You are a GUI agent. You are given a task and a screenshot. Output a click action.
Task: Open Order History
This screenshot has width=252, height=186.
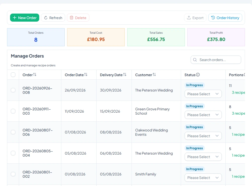(x=225, y=18)
